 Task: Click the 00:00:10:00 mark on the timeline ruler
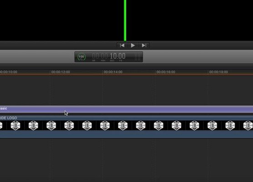(x=9, y=72)
